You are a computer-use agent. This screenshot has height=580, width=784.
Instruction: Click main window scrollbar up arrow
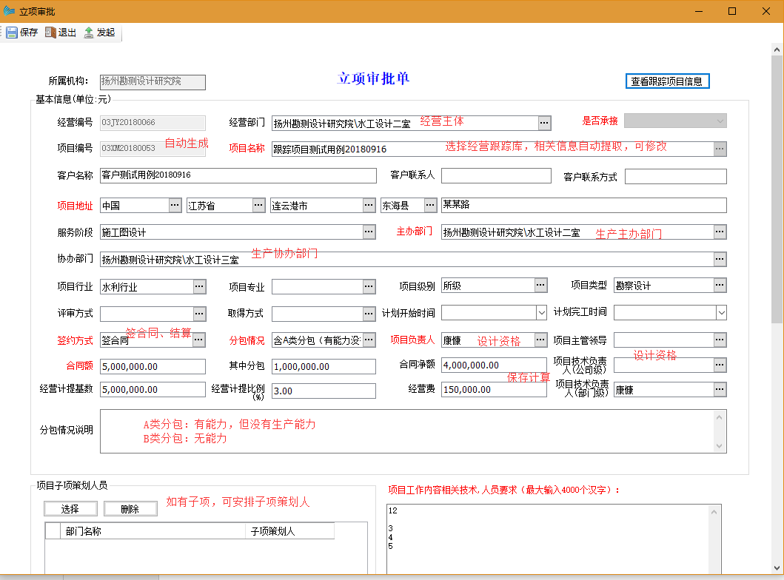tap(777, 50)
